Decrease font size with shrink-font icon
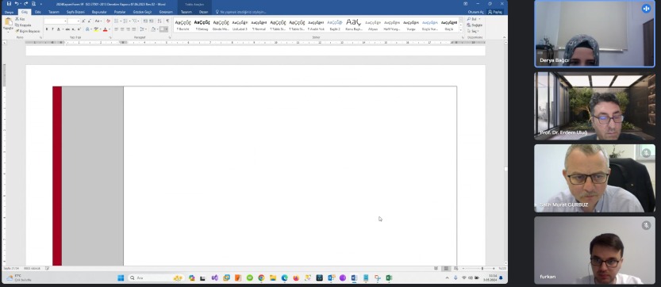 pyautogui.click(x=89, y=21)
